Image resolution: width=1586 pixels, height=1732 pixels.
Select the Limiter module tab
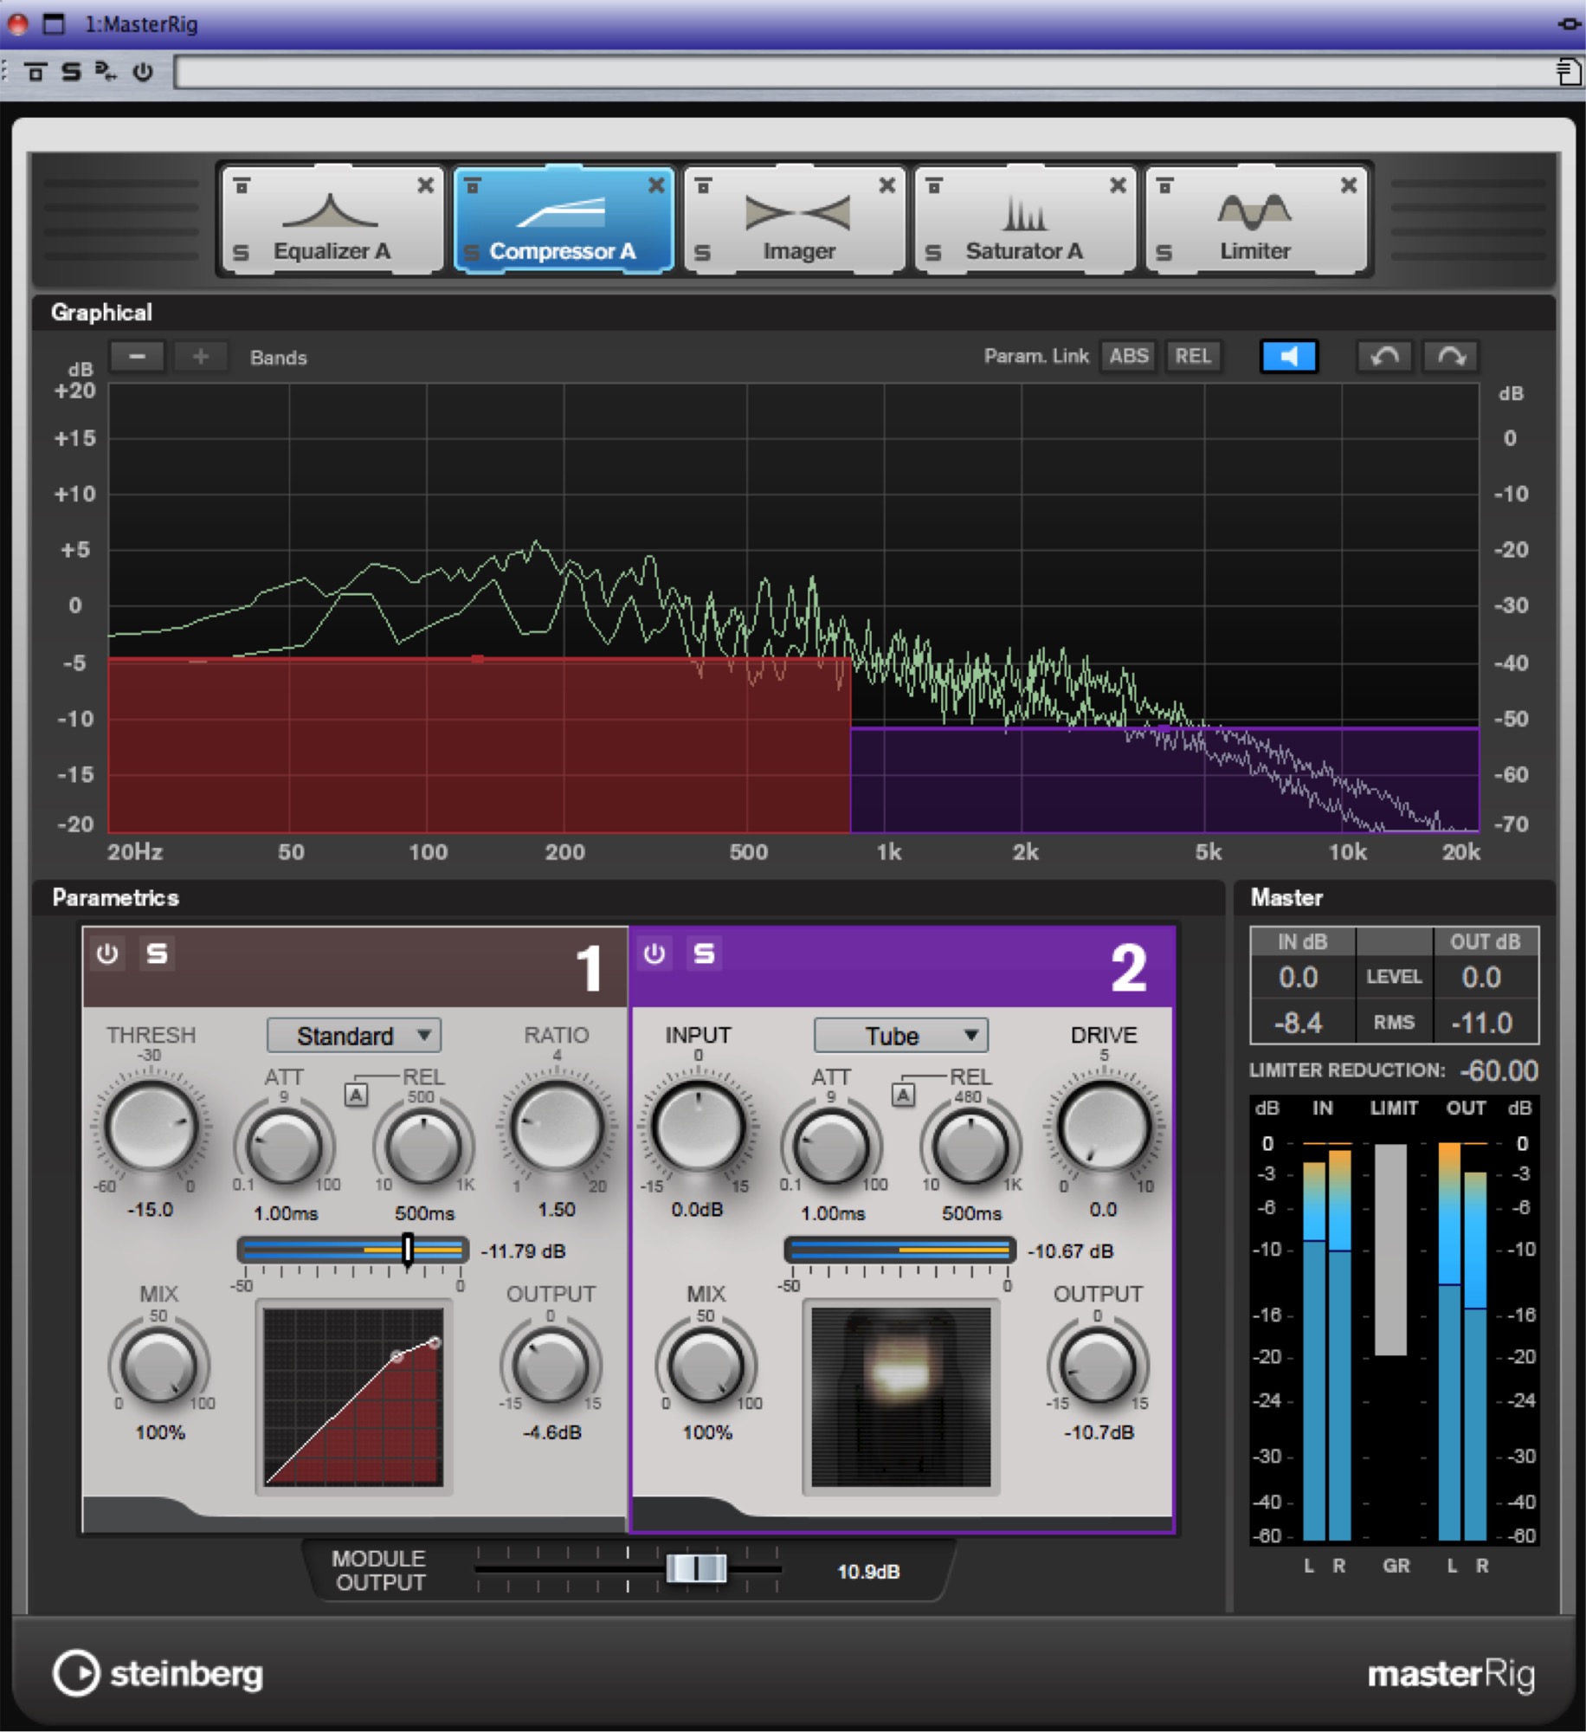click(x=1256, y=220)
